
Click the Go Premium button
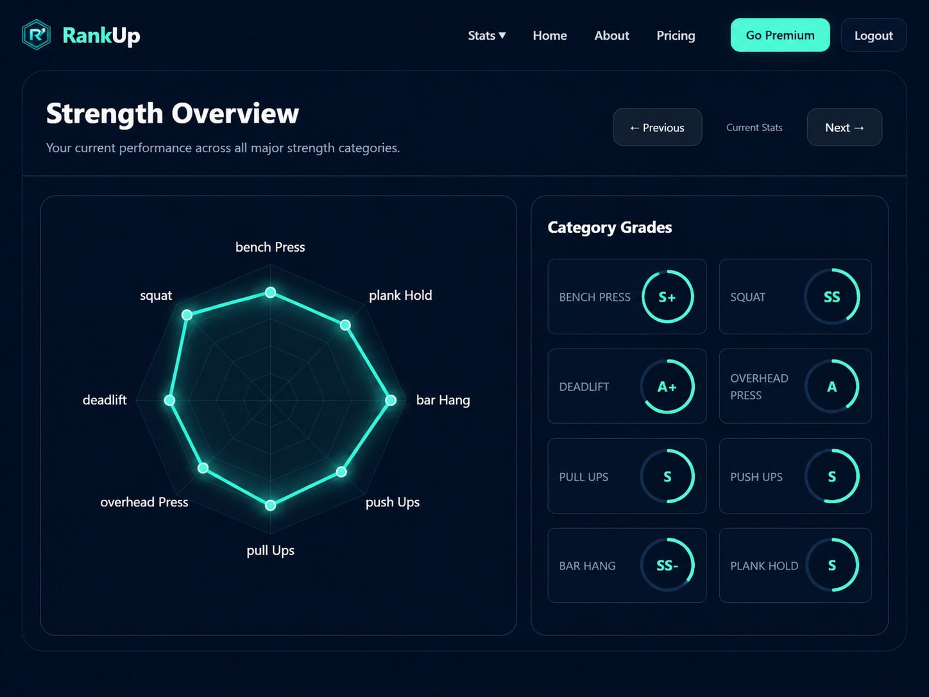pyautogui.click(x=780, y=35)
